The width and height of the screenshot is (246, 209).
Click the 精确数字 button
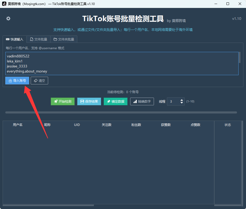pos(142,102)
